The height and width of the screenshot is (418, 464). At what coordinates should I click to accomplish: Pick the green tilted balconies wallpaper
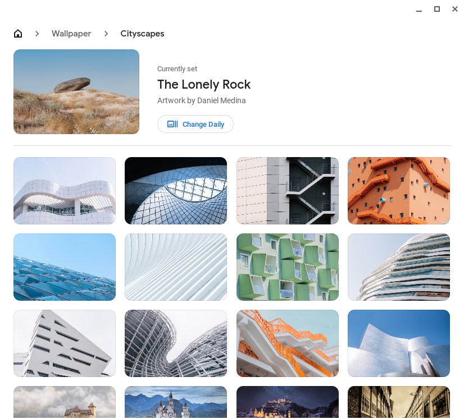click(288, 267)
